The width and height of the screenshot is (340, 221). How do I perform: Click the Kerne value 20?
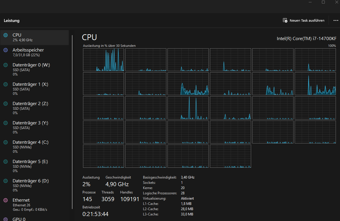coord(183,188)
